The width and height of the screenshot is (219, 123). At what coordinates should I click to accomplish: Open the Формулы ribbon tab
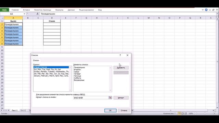point(59,10)
